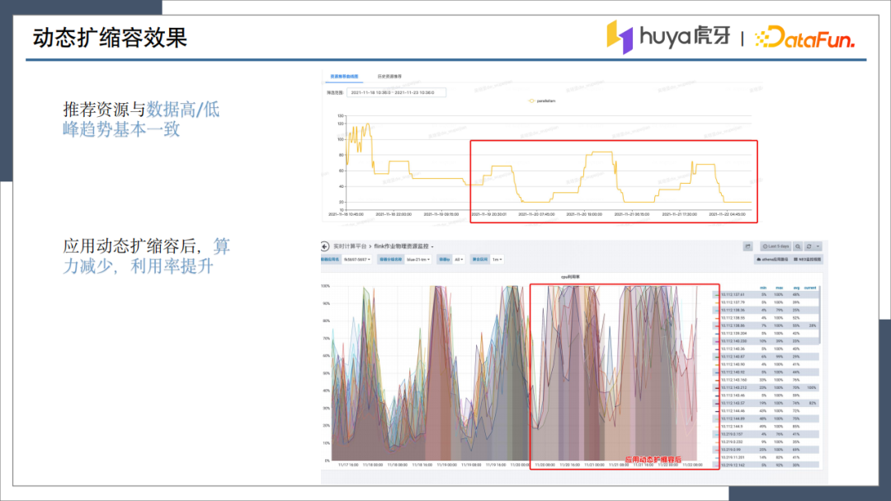891x501 pixels.
Task: Toggle series 10.112.138.36 in legend
Action: tap(733, 311)
